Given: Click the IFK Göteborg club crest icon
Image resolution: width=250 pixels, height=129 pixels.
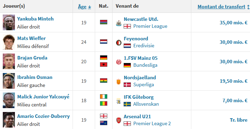Looking at the screenshot, I should point(118,101).
